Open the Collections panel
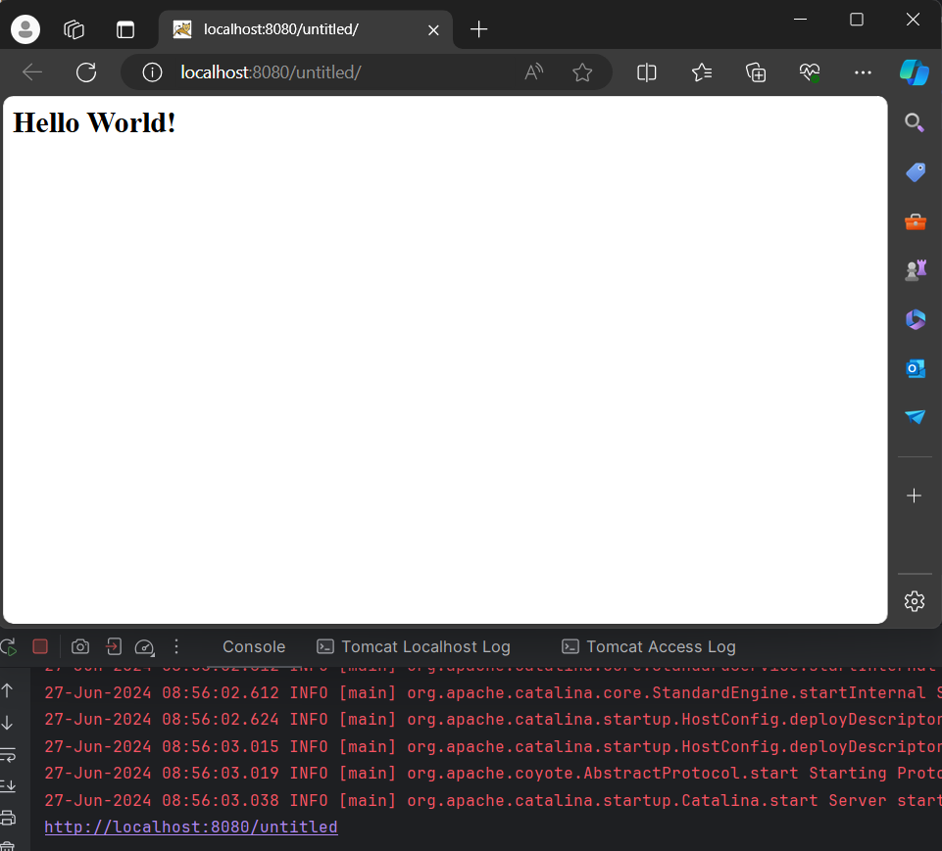 click(756, 72)
